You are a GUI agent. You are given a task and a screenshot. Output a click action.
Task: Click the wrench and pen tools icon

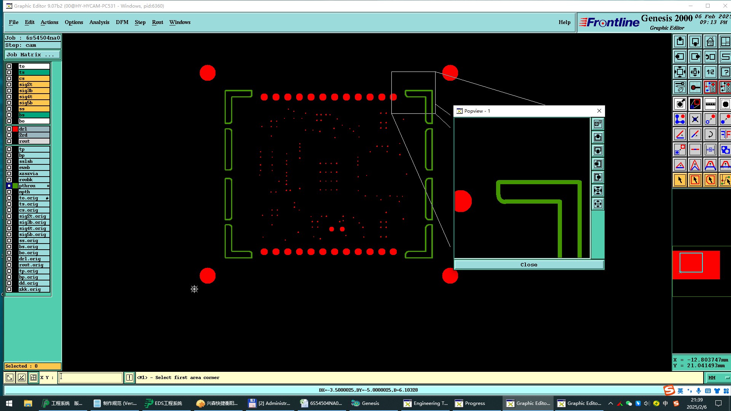point(680,87)
